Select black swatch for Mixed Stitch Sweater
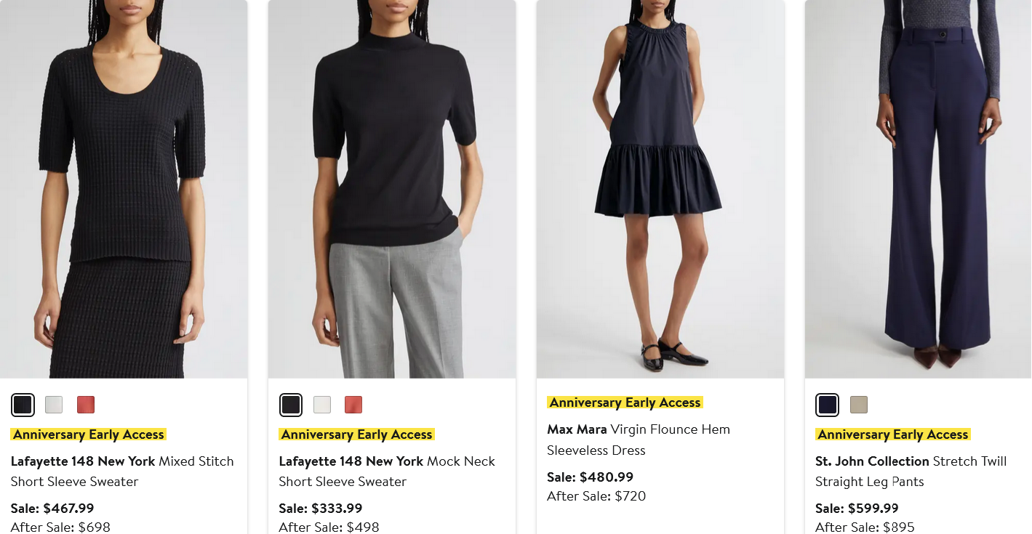 23,405
